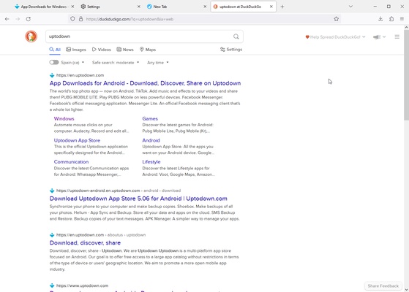Click favicon of en.uptodown.com first result
The width and height of the screenshot is (409, 292).
click(x=52, y=75)
